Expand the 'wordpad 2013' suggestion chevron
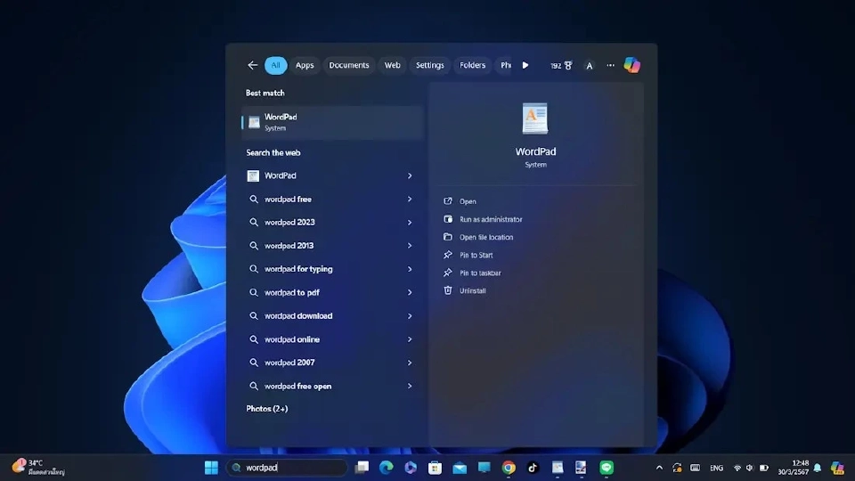Viewport: 855px width, 481px height. pyautogui.click(x=410, y=246)
